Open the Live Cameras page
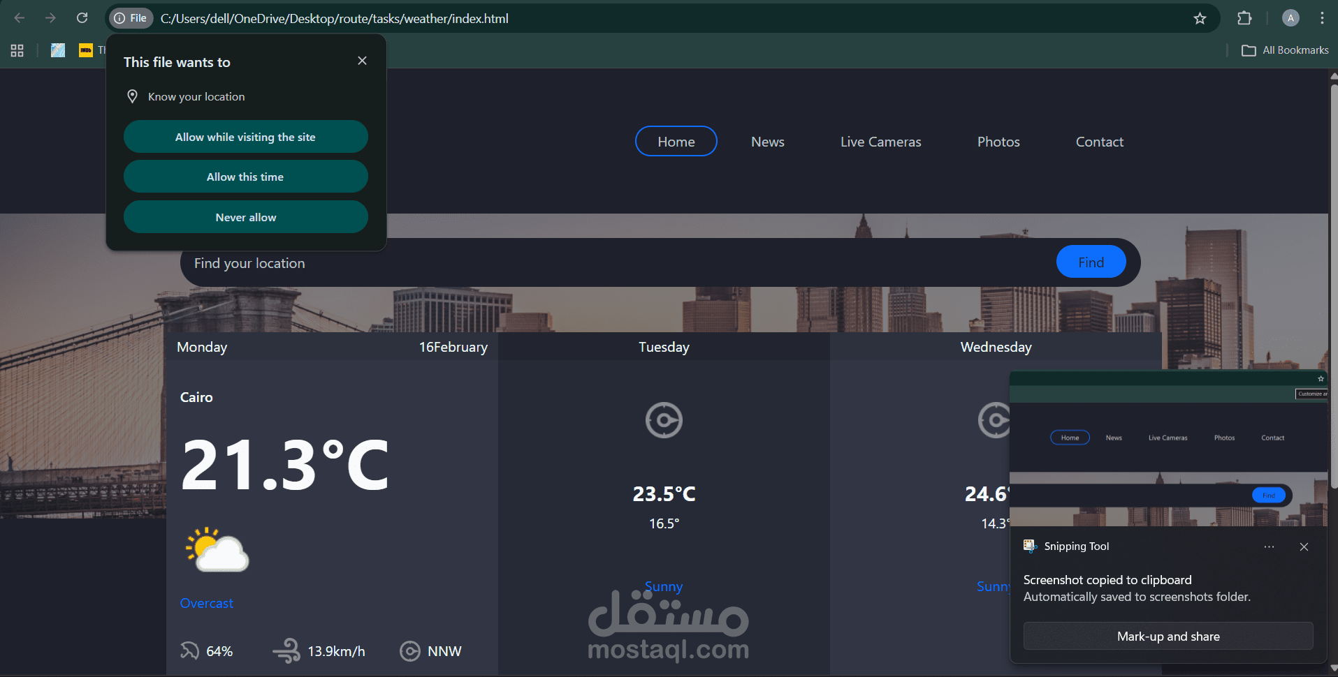 (880, 141)
